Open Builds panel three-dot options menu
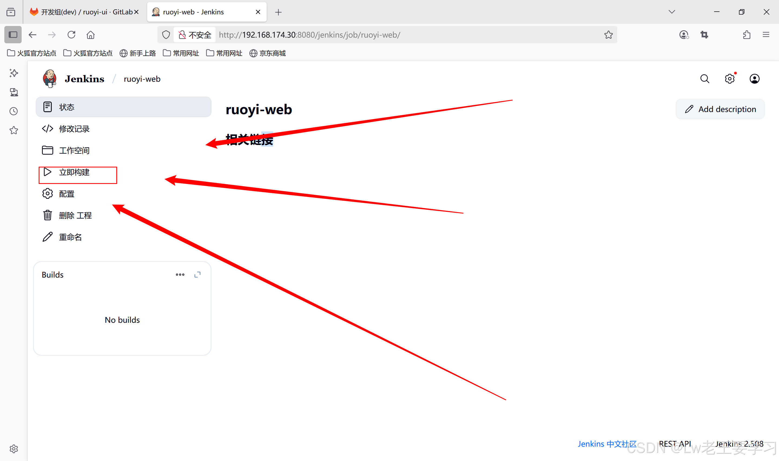Screen dimensions: 779x461 pyautogui.click(x=180, y=275)
